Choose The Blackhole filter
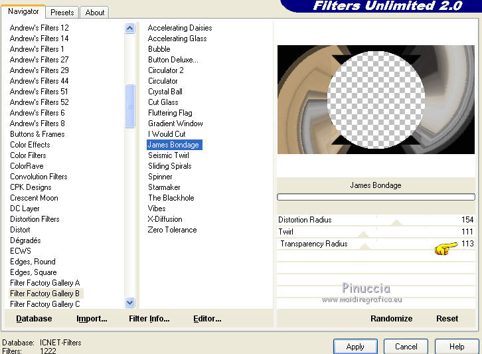482x354 pixels. [171, 198]
